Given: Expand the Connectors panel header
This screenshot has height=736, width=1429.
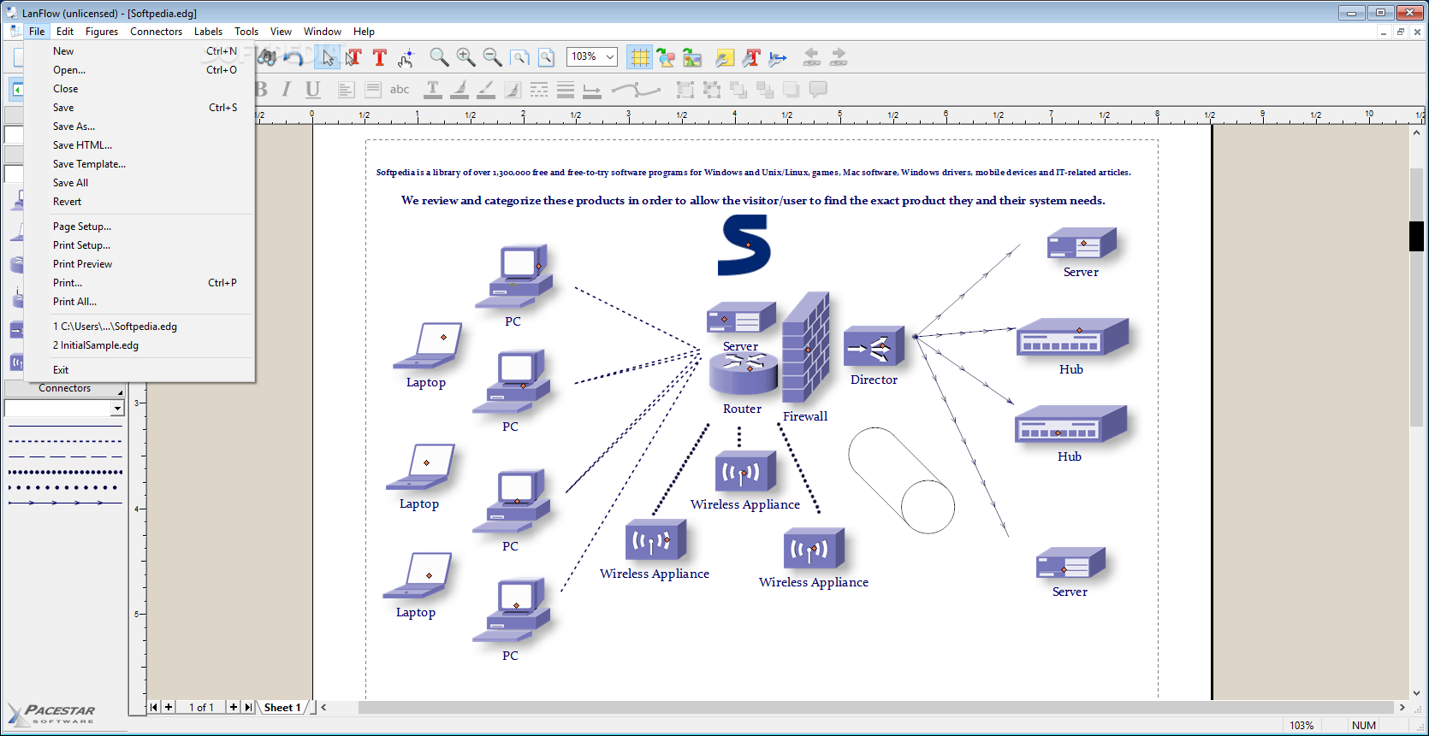Looking at the screenshot, I should pyautogui.click(x=64, y=388).
